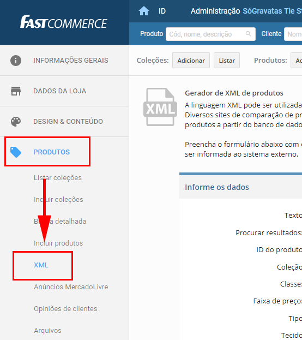Click the Adicionar button for Coleções
The width and height of the screenshot is (302, 340).
(191, 61)
